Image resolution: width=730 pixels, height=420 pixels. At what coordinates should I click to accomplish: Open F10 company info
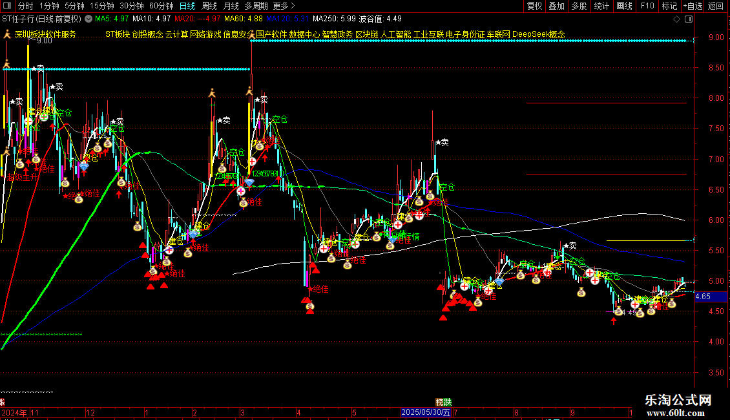pos(647,6)
